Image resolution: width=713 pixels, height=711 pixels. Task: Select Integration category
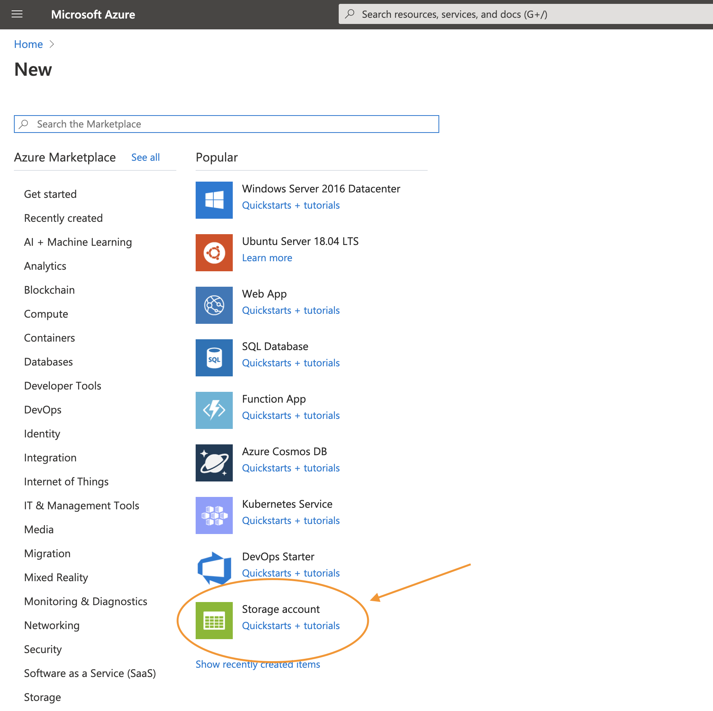pyautogui.click(x=50, y=458)
